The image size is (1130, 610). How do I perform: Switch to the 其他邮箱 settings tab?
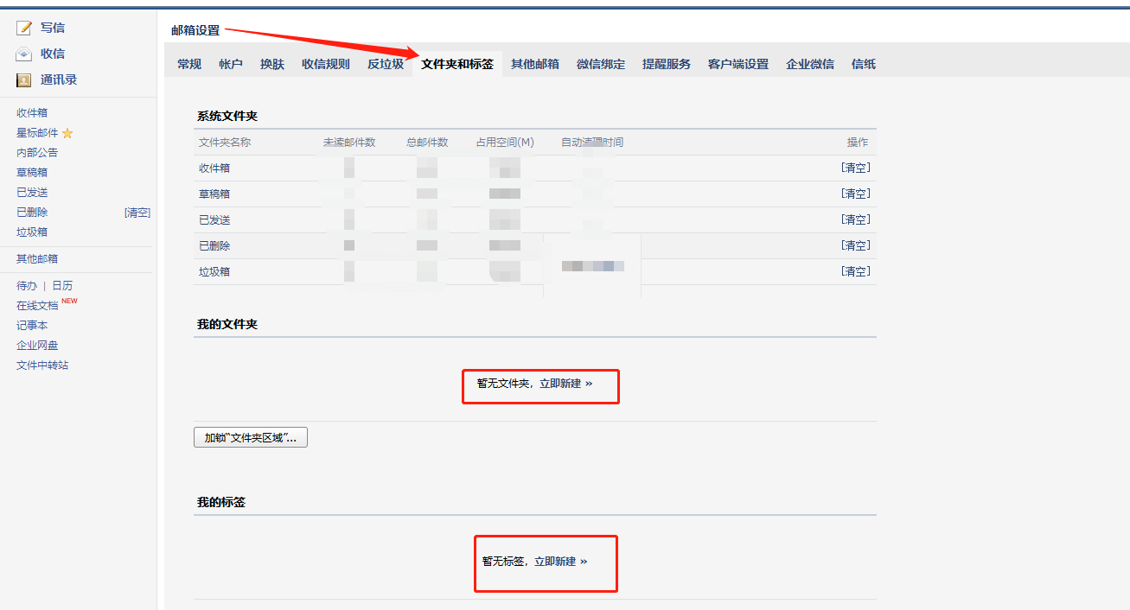(x=535, y=64)
